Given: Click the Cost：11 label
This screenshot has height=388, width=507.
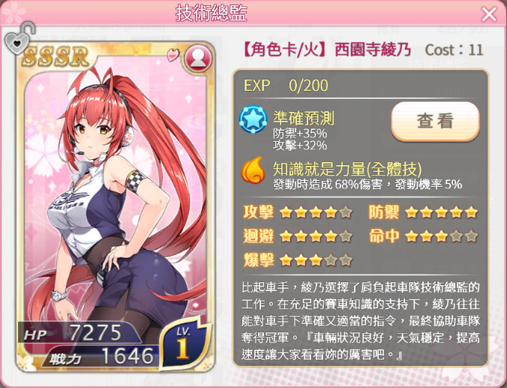Looking at the screenshot, I should coord(454,50).
